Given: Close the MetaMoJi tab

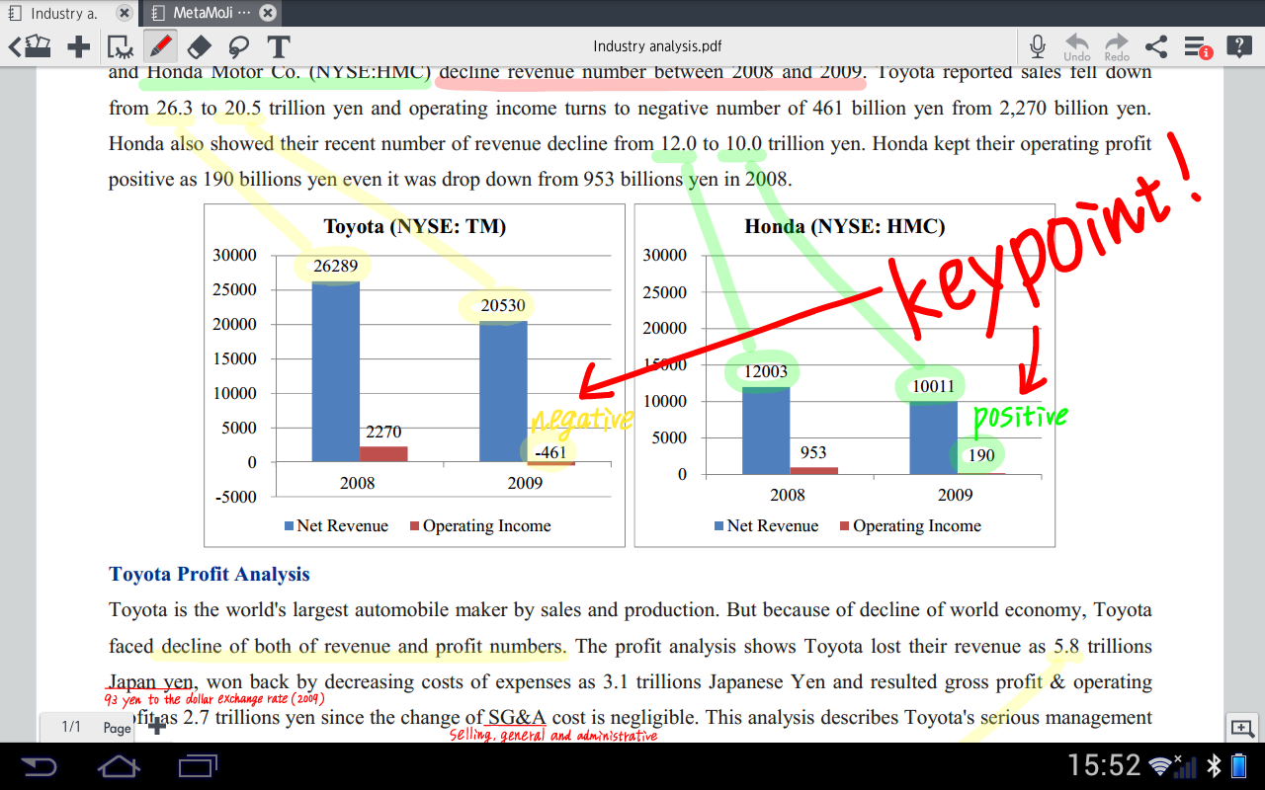Looking at the screenshot, I should pos(268,14).
